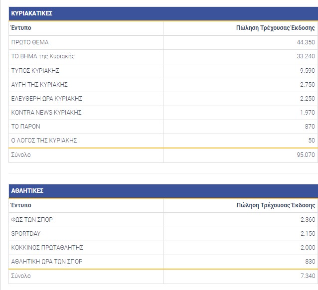Image resolution: width=318 pixels, height=290 pixels.
Task: Select Ο ΛΟΓΟΣ ΤΗΣ ΚΥΡΙΑΚΗΣ entry
Action: pos(44,141)
